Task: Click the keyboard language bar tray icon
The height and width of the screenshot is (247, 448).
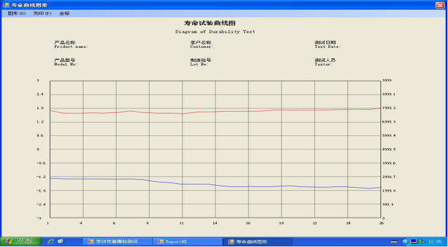Action: tap(394, 242)
